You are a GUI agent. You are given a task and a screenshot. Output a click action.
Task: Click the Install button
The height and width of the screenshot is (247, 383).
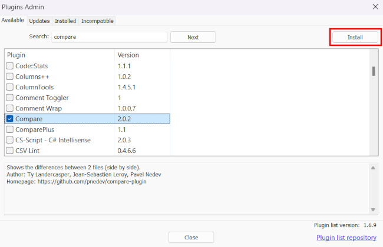355,37
